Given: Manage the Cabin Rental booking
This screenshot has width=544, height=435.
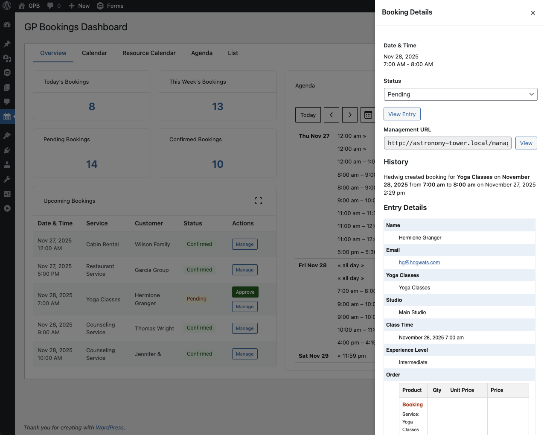Looking at the screenshot, I should tap(245, 244).
